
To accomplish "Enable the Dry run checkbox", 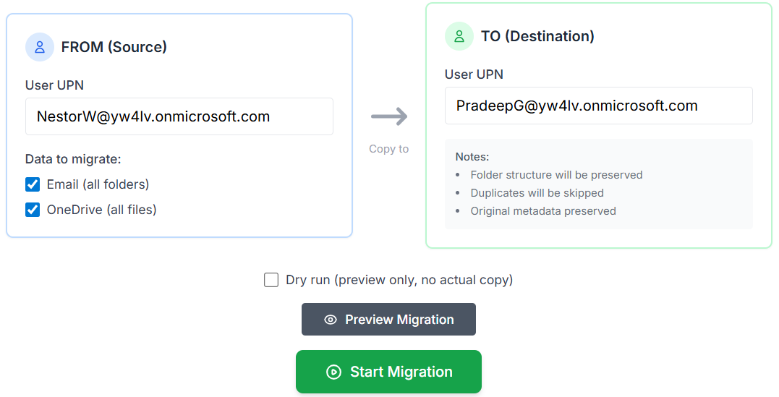I will 271,280.
